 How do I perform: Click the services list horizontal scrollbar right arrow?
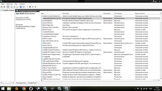coord(159,80)
